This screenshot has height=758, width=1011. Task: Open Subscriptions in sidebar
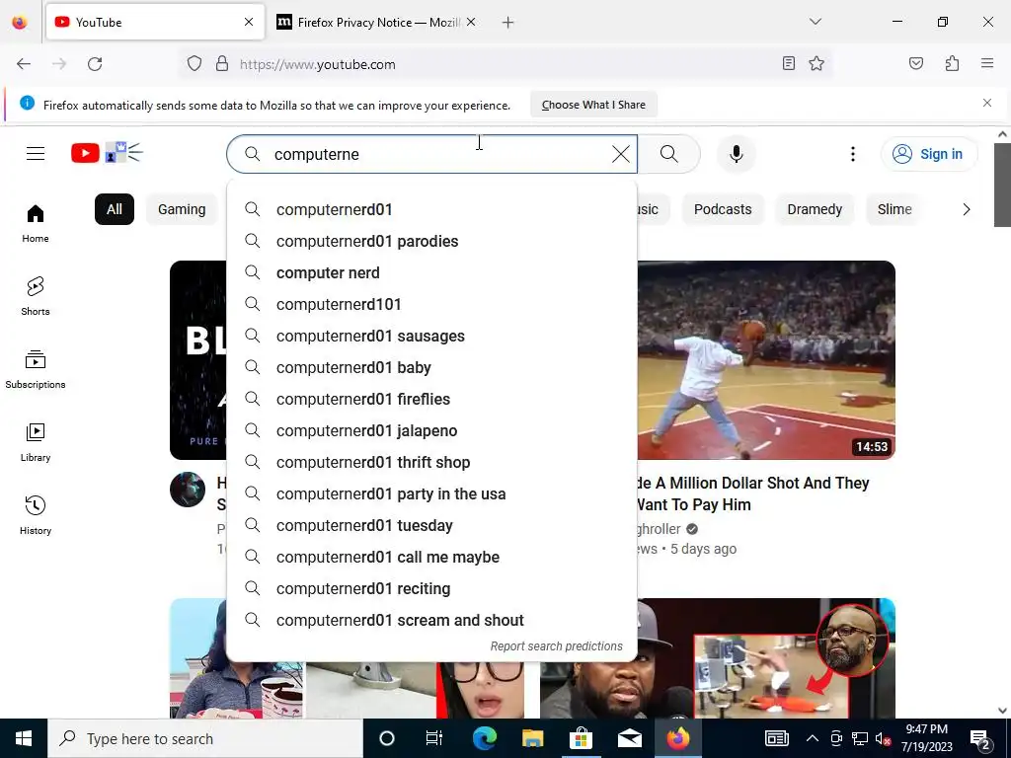(36, 370)
